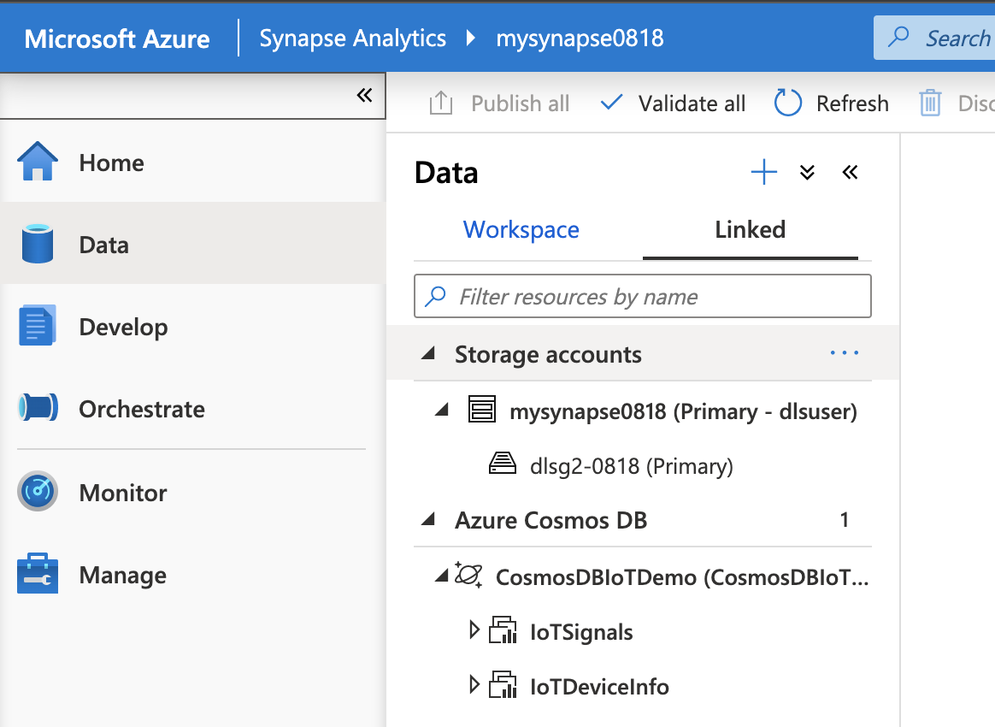Open the Home hub icon
995x727 pixels.
click(38, 163)
